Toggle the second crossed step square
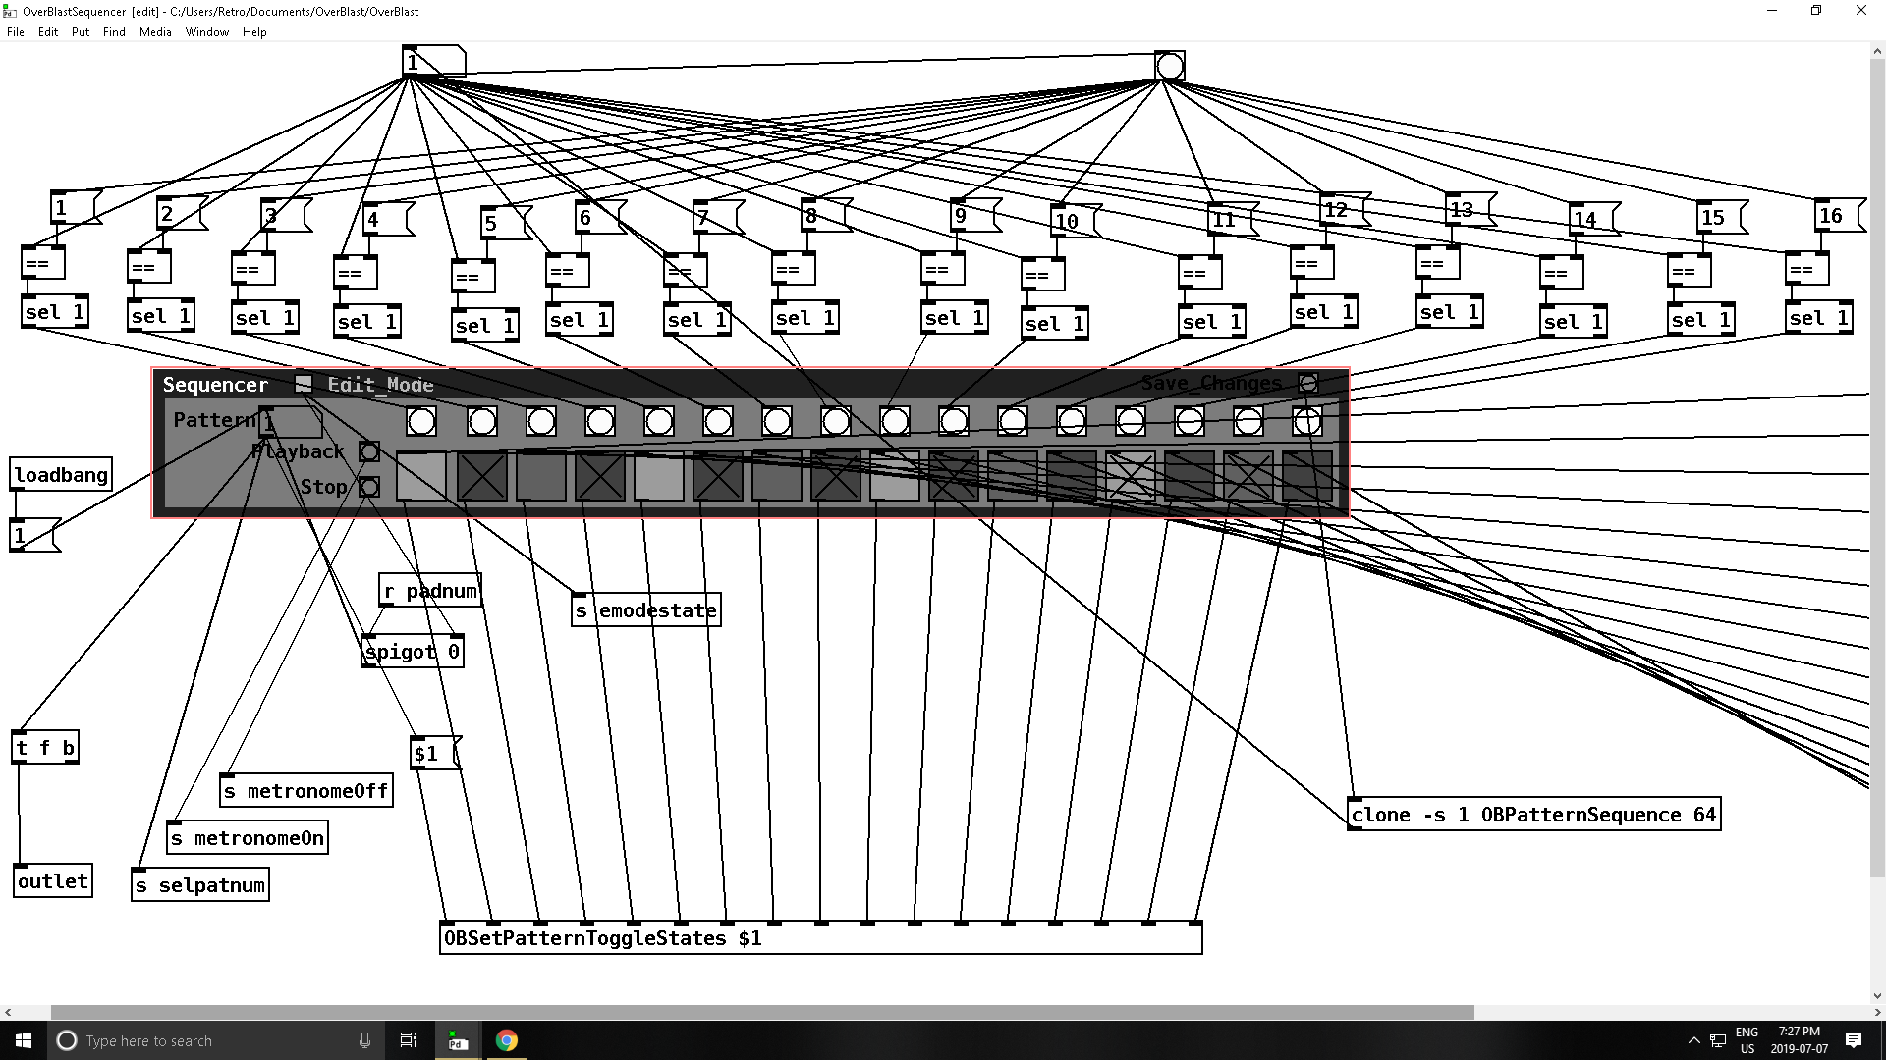Image resolution: width=1886 pixels, height=1060 pixels. point(481,476)
